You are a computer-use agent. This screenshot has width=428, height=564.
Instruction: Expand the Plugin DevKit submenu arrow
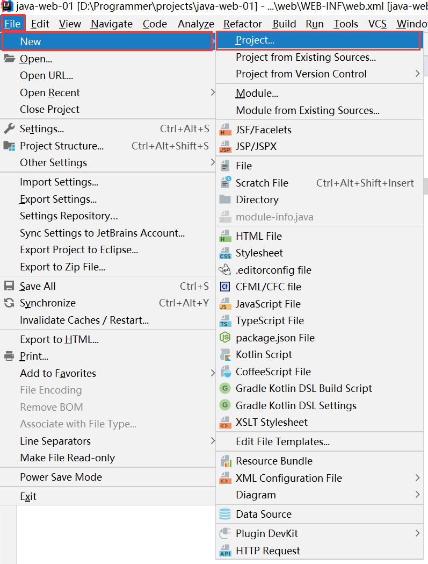(417, 533)
